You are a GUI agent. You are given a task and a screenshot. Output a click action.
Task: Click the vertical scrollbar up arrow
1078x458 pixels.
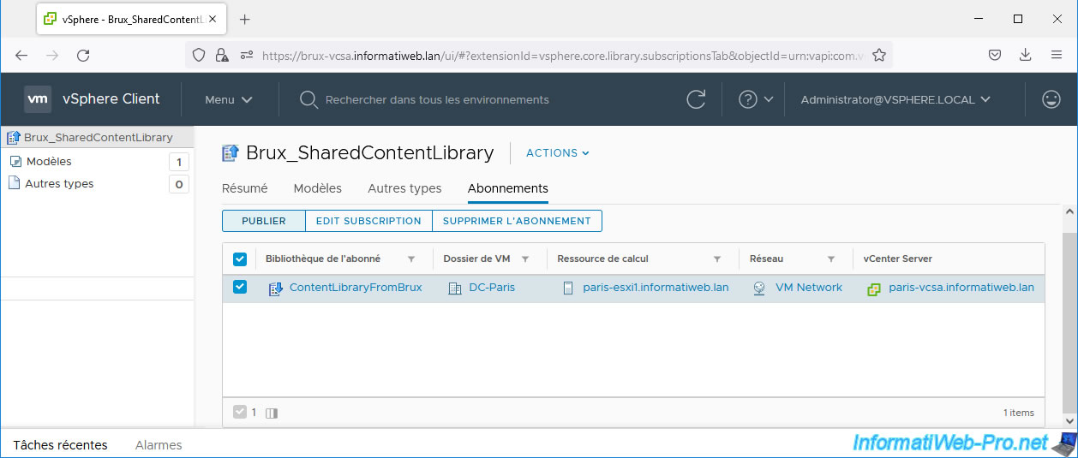(1069, 211)
